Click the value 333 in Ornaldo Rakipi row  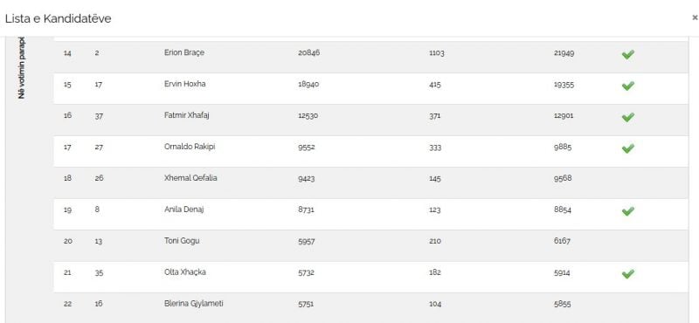tap(435, 147)
